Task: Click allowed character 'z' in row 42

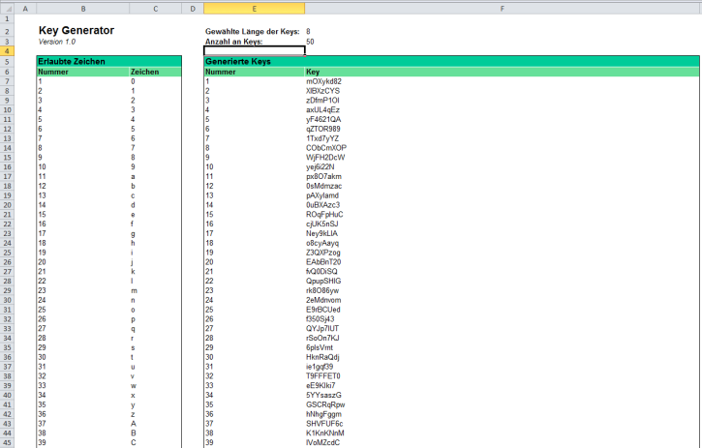Action: click(133, 414)
